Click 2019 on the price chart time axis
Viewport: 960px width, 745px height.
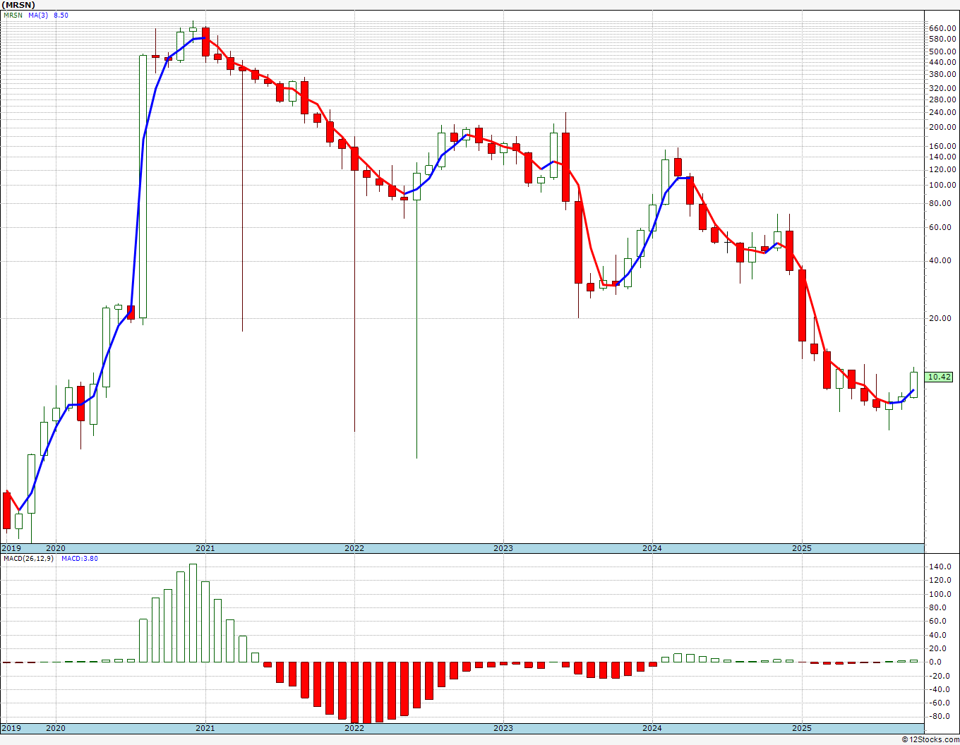(11, 548)
